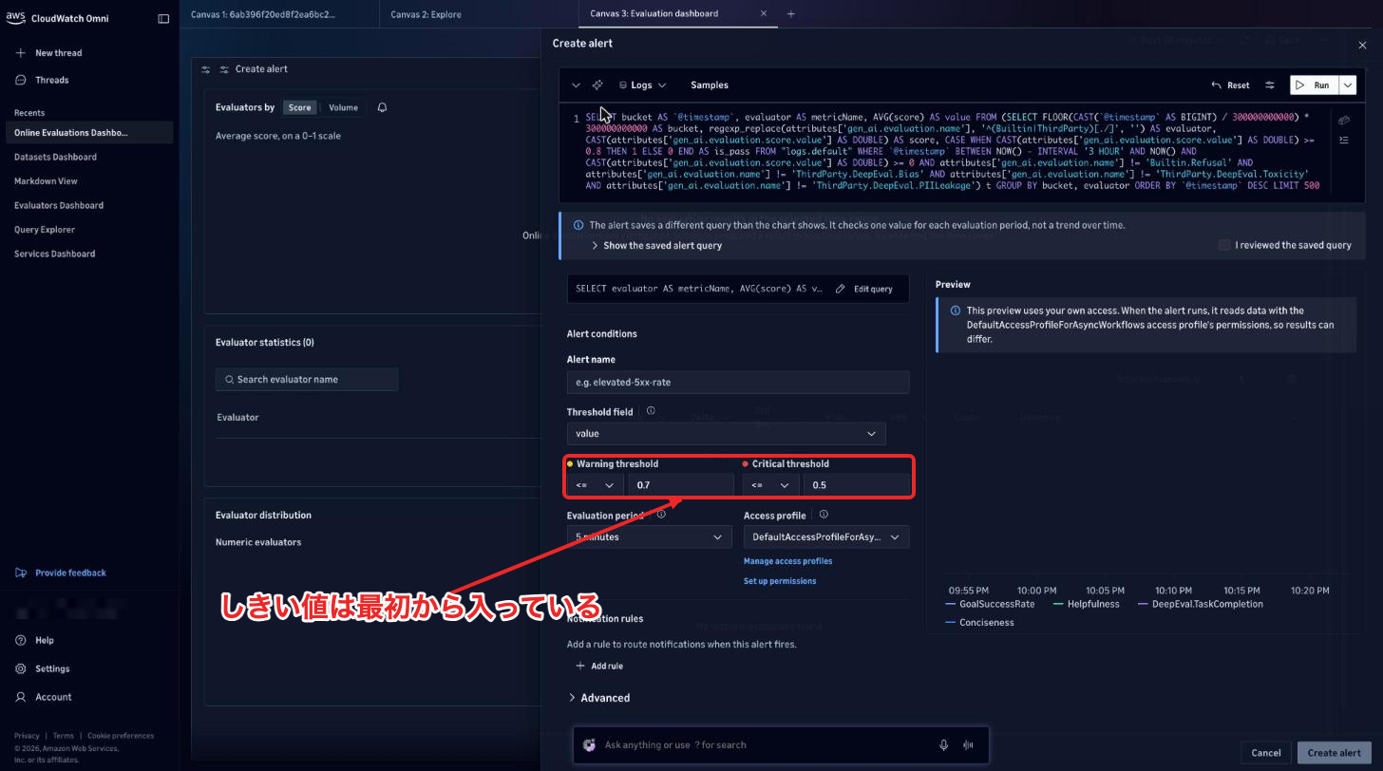Click the Set up permissions link
The height and width of the screenshot is (771, 1383).
click(780, 581)
